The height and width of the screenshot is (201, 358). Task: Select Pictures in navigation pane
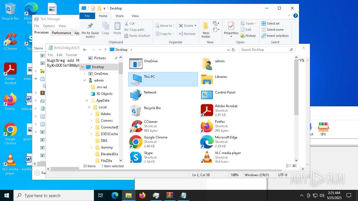(x=100, y=58)
